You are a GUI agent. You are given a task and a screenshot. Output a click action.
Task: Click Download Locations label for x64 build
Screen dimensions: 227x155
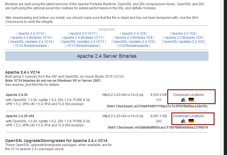click(x=189, y=116)
